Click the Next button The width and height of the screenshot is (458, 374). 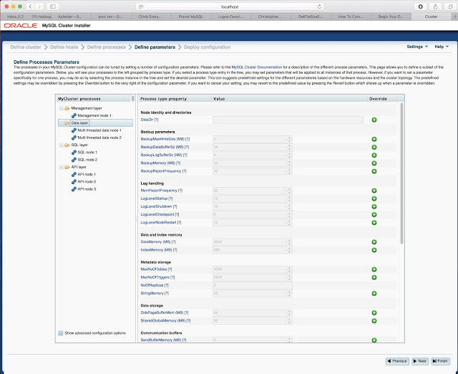click(x=420, y=361)
